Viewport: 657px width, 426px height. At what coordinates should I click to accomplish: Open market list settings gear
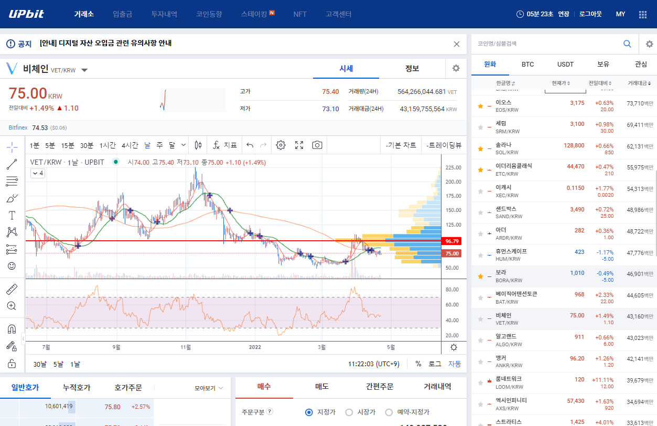(x=649, y=44)
